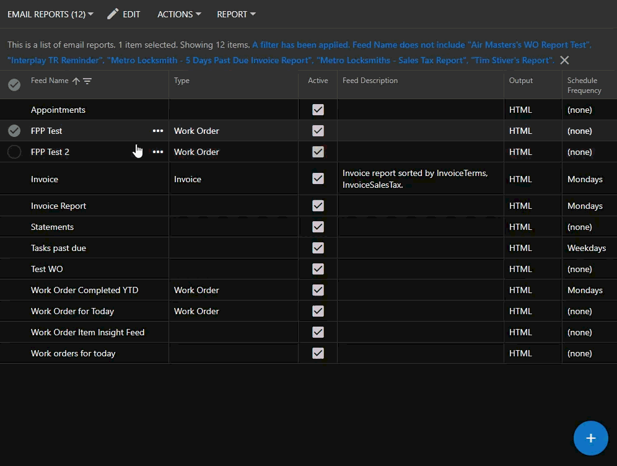
Task: Click Work Order type in FPP Test row
Action: click(x=196, y=131)
